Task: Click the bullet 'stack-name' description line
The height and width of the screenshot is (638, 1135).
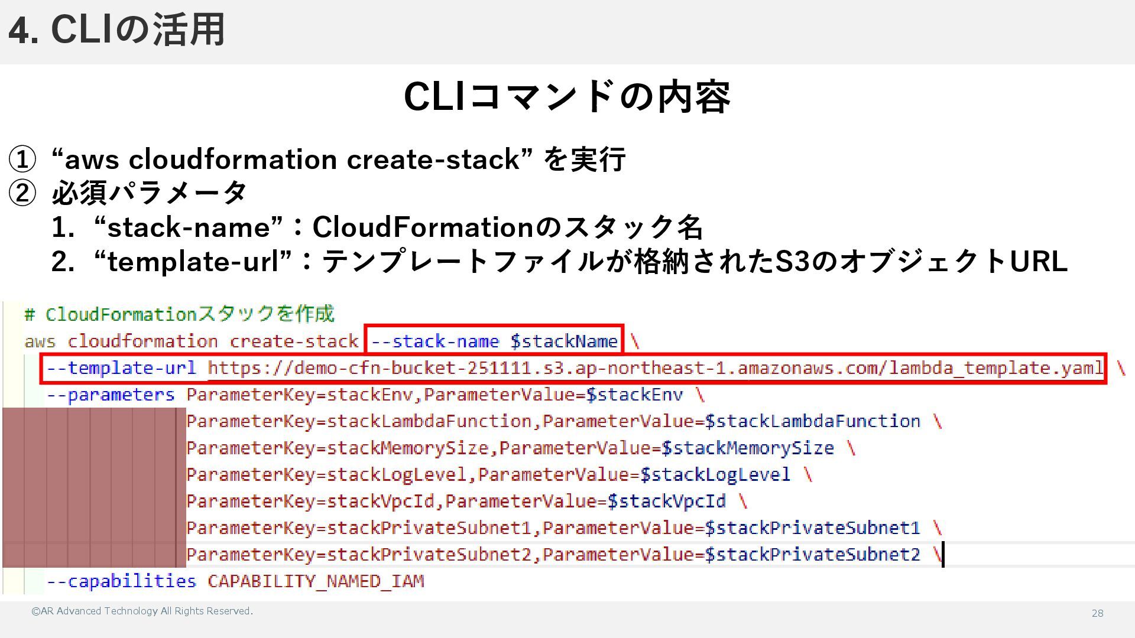Action: coord(377,227)
